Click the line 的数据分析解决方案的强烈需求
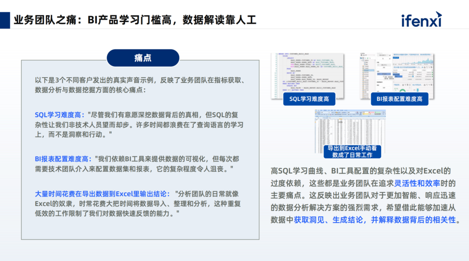Screen dimensions: 469x261 [324, 208]
